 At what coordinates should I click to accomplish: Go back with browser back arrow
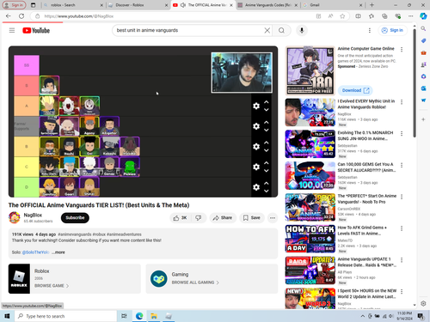pyautogui.click(x=9, y=16)
